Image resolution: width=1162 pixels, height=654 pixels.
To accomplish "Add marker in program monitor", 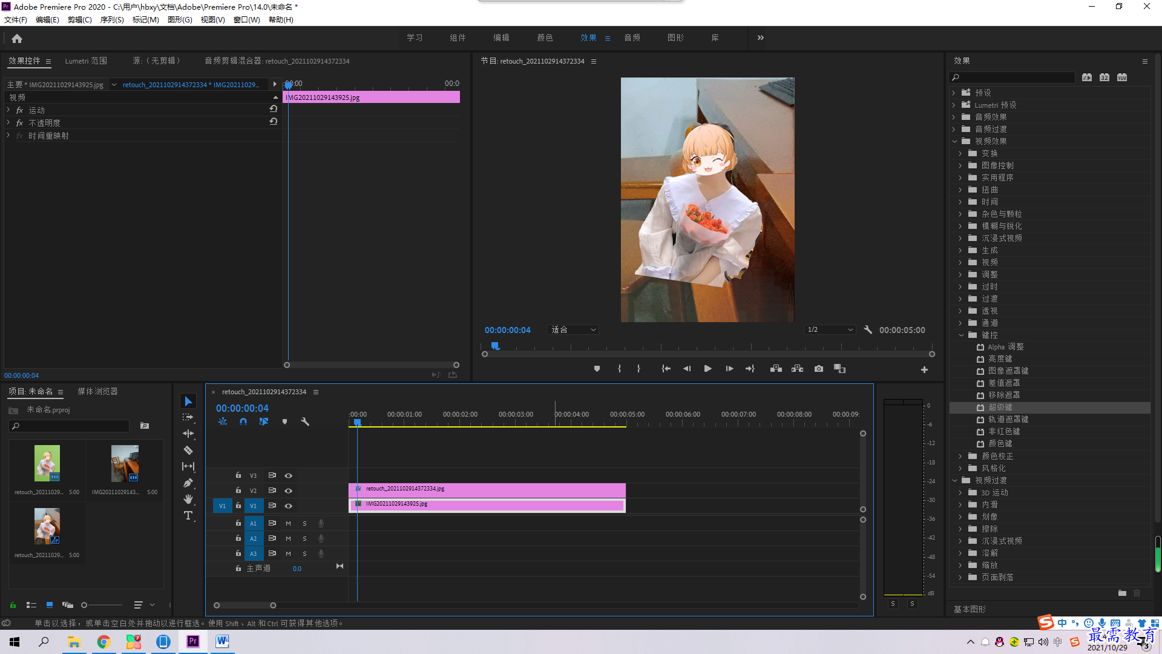I will pos(597,369).
